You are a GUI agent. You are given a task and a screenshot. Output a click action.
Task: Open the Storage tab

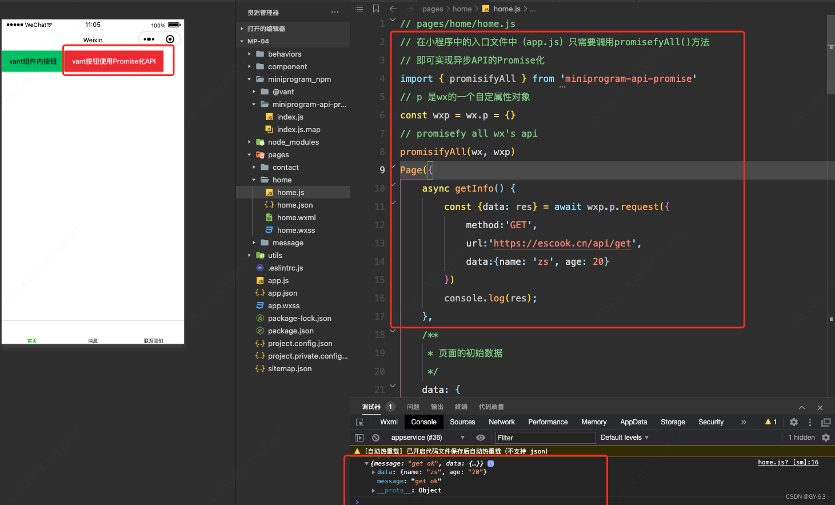[673, 422]
